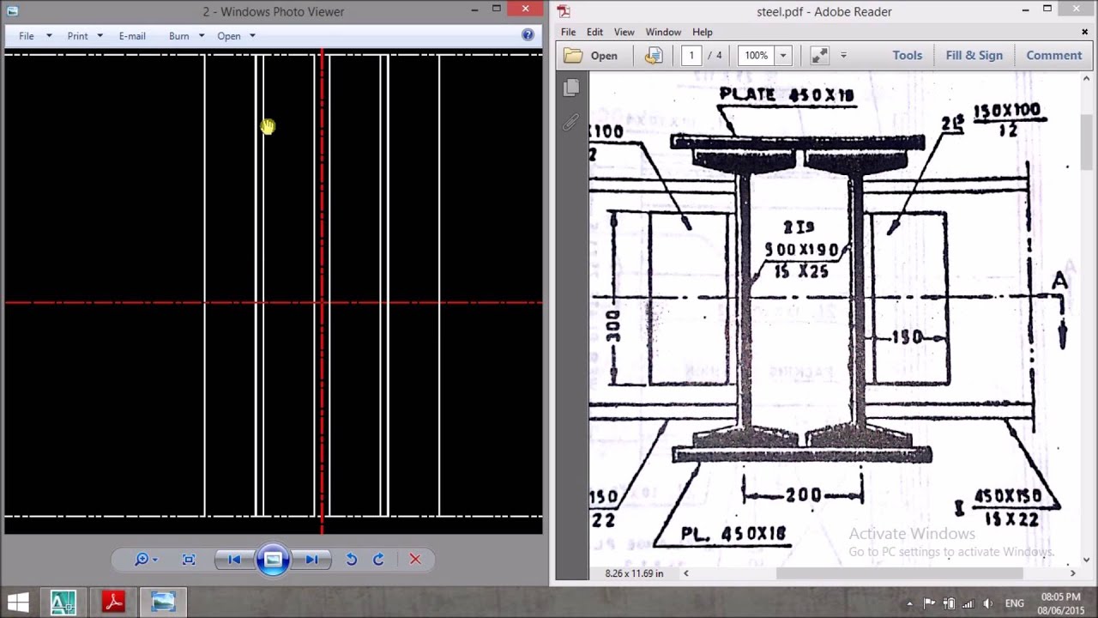Open attachments paperclip panel
Screen dimensions: 1098x618
tap(571, 122)
